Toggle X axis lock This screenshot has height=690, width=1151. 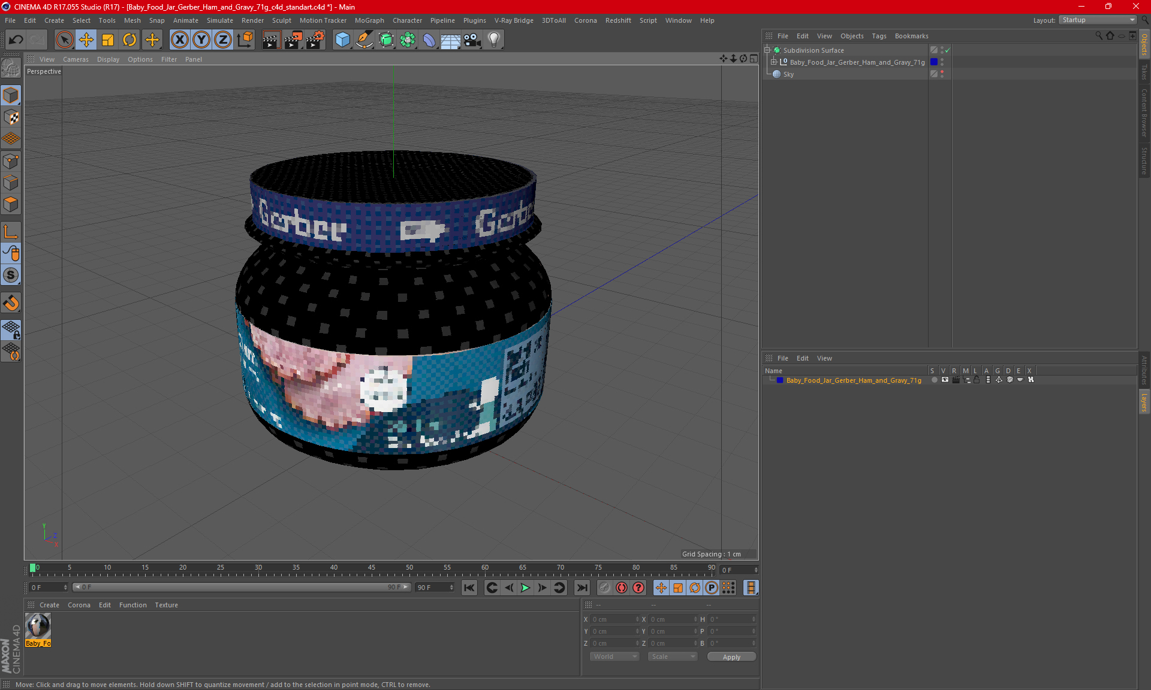click(179, 40)
